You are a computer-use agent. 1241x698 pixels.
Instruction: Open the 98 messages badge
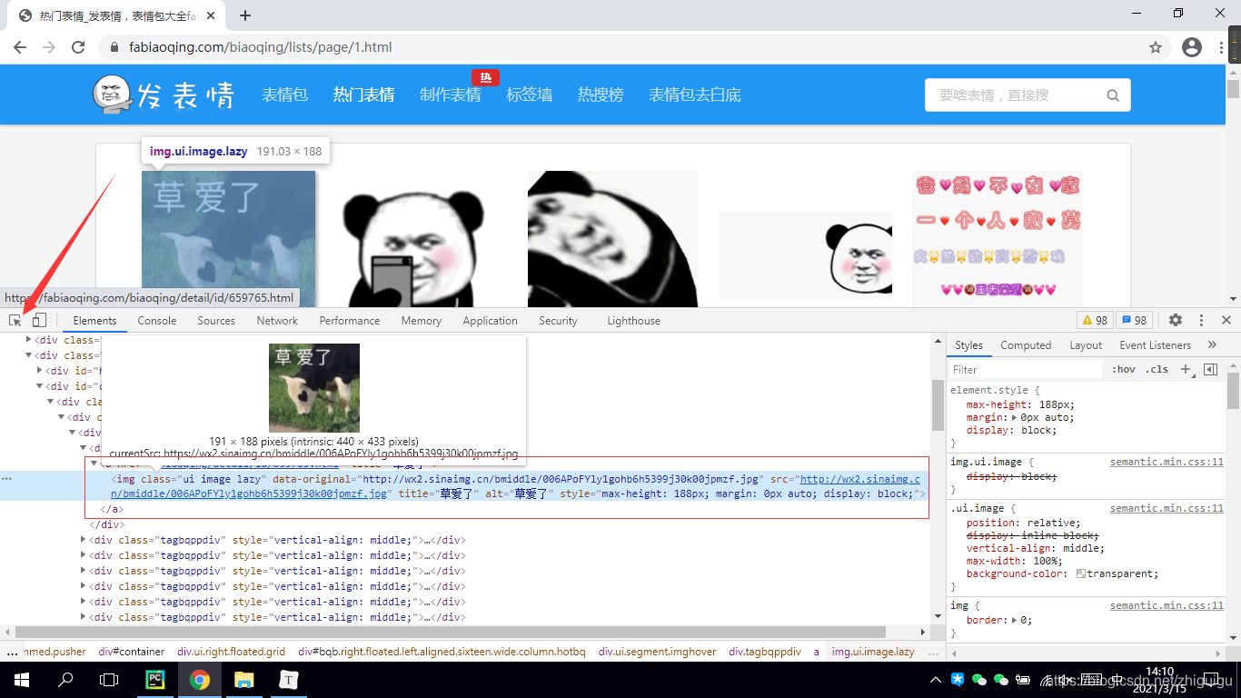tap(1133, 321)
